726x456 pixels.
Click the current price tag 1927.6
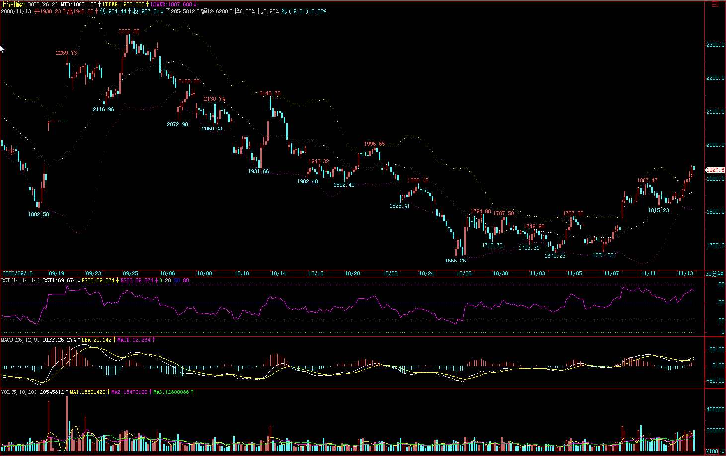coord(715,170)
